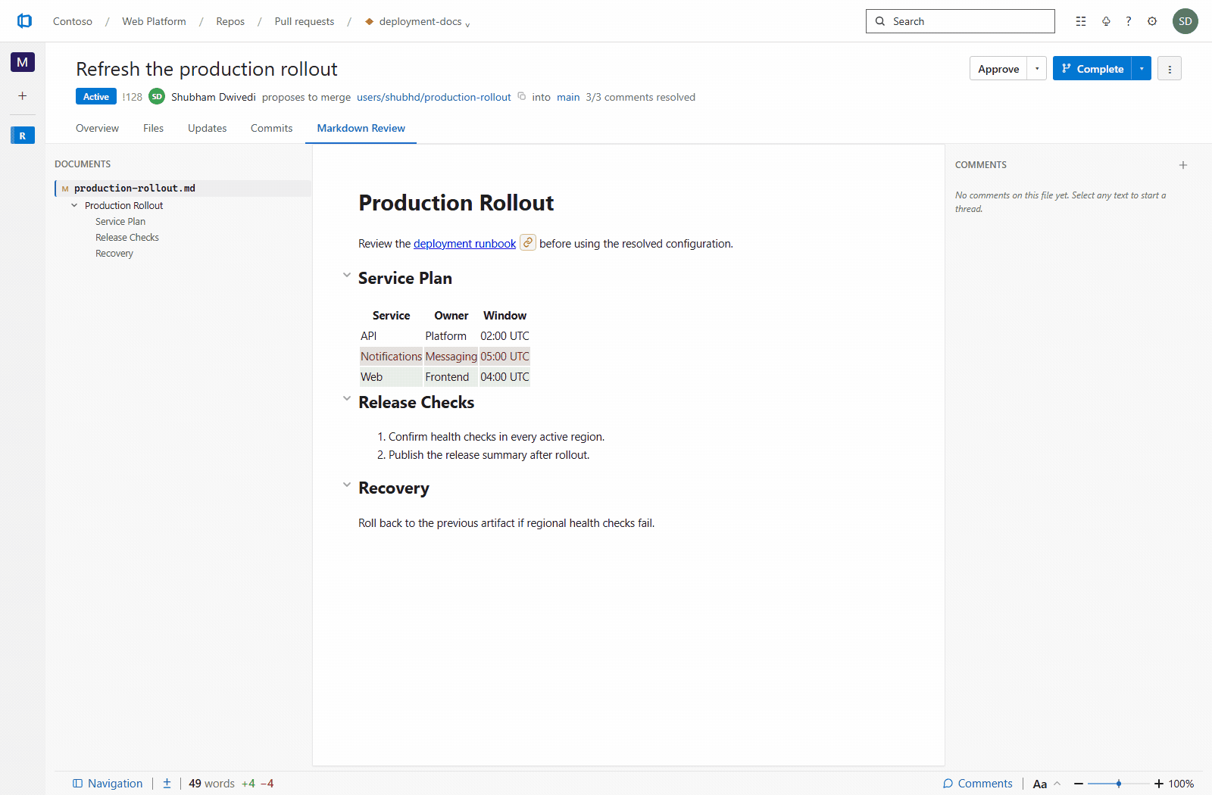Toggle the Navigation panel in status bar
Screen dimensions: 1212x795
pos(108,784)
